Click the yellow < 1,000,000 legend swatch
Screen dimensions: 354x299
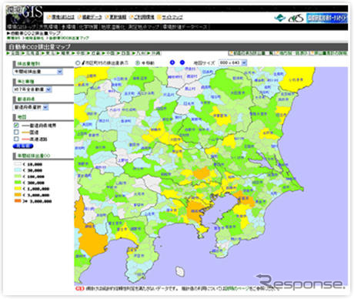click(x=18, y=189)
